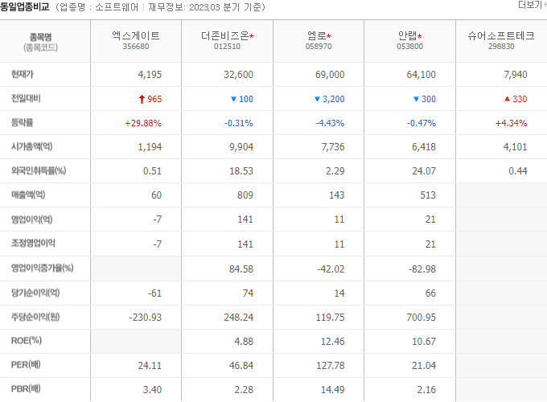Click the red up arrow beside 965
This screenshot has height=402, width=547.
click(x=142, y=100)
